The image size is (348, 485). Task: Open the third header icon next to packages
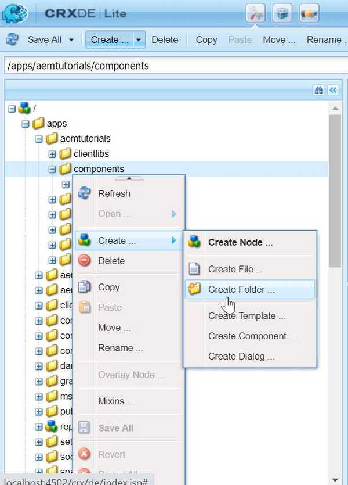click(309, 13)
